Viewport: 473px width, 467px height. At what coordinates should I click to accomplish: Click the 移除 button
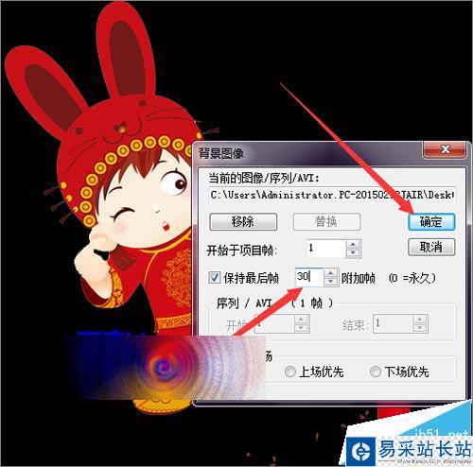(243, 222)
